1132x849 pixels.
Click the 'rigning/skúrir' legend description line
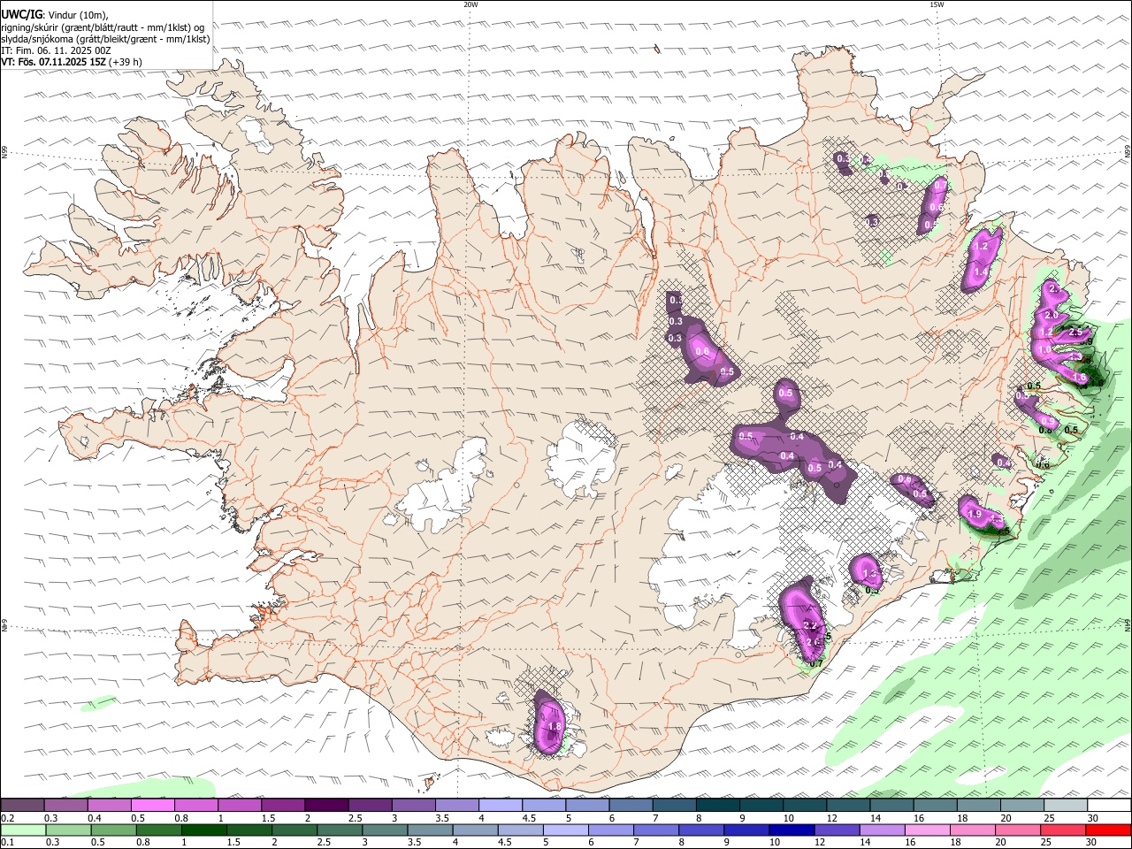[103, 27]
